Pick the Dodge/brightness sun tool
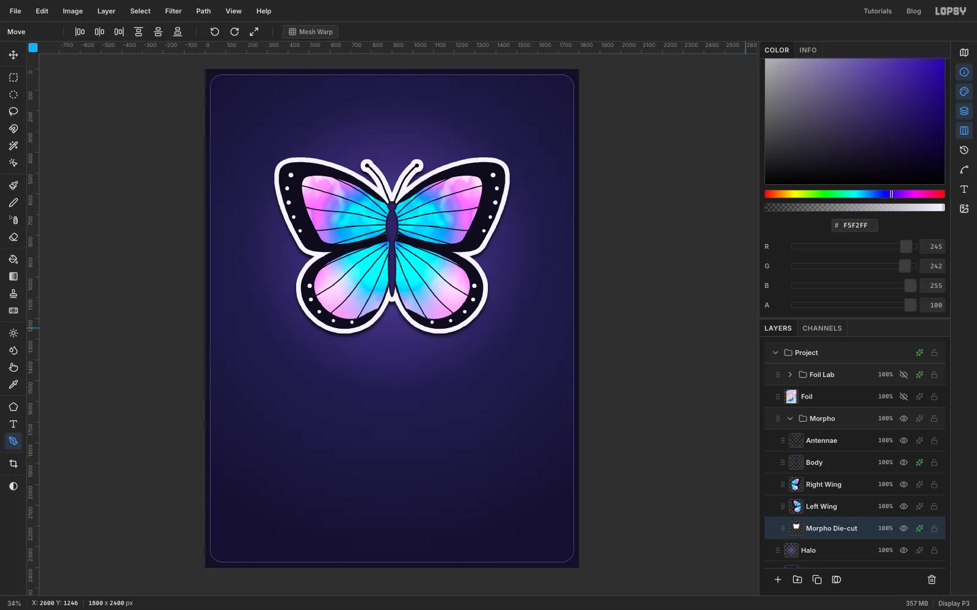This screenshot has width=977, height=610. pyautogui.click(x=13, y=333)
